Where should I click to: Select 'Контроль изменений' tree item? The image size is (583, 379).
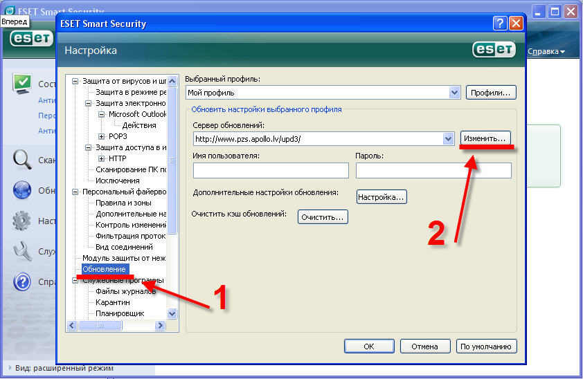tap(131, 225)
